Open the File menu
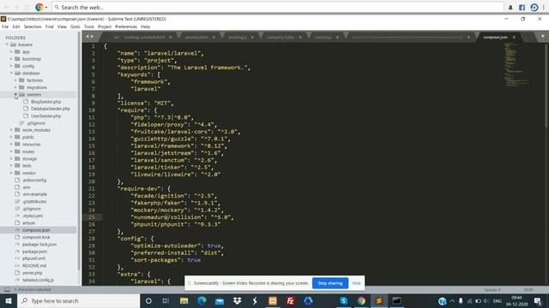Screen dimensions: 549x308 5,27
